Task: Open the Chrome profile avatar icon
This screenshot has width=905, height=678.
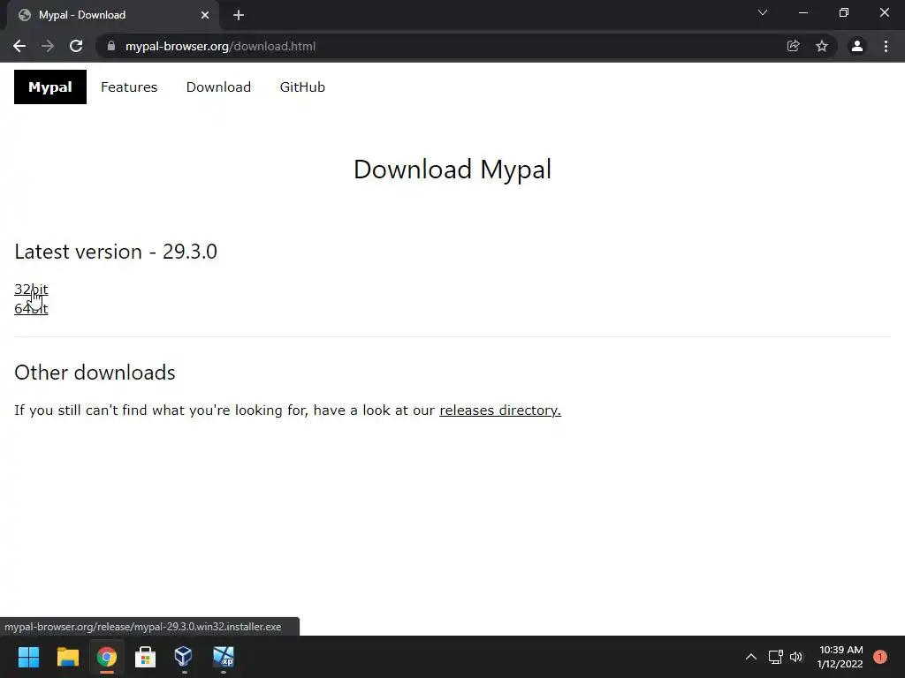Action: pos(857,46)
